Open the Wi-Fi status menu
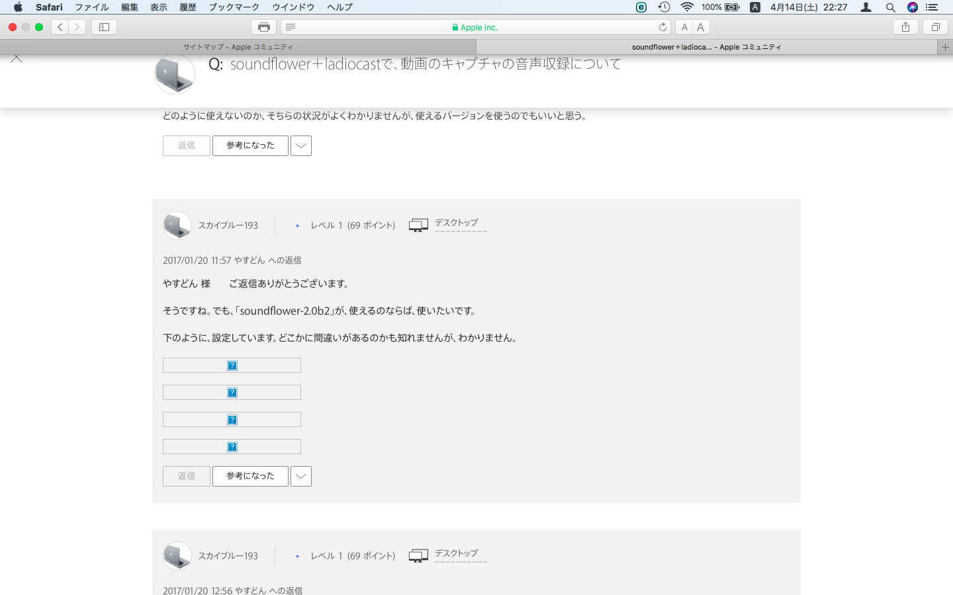The width and height of the screenshot is (953, 595). click(687, 7)
